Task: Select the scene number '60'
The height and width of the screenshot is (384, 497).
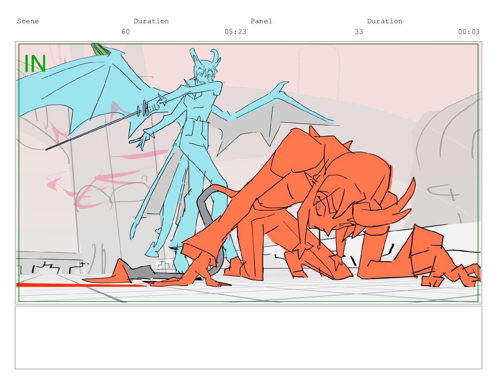Action: (126, 32)
